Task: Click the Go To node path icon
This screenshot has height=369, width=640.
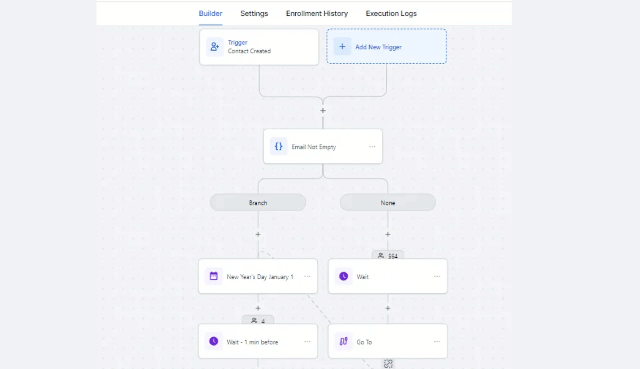Action: point(343,341)
